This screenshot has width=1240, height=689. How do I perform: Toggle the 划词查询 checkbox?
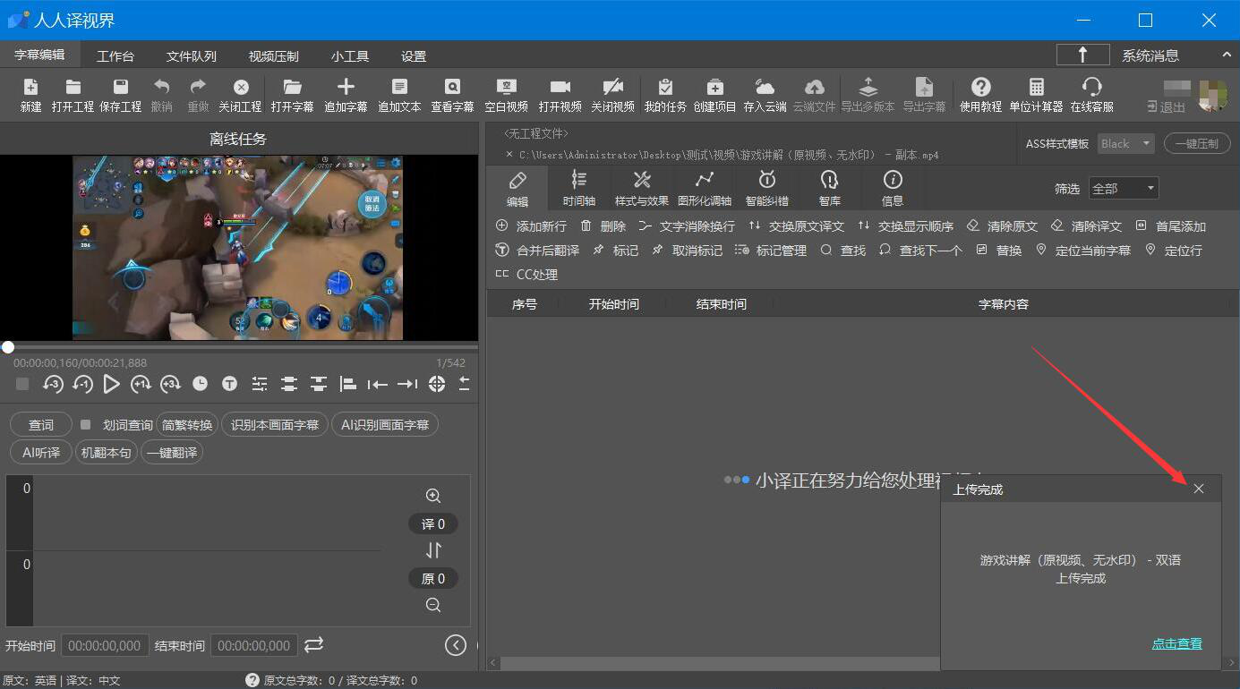(86, 425)
